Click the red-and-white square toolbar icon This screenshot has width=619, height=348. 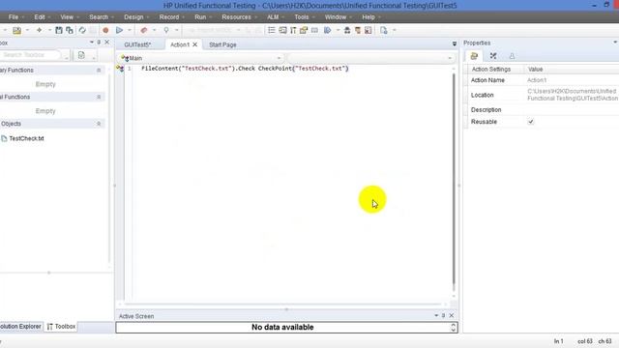tap(368, 30)
